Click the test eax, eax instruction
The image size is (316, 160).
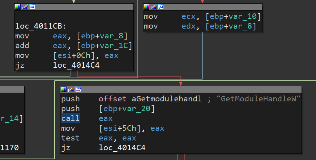[x=99, y=138]
